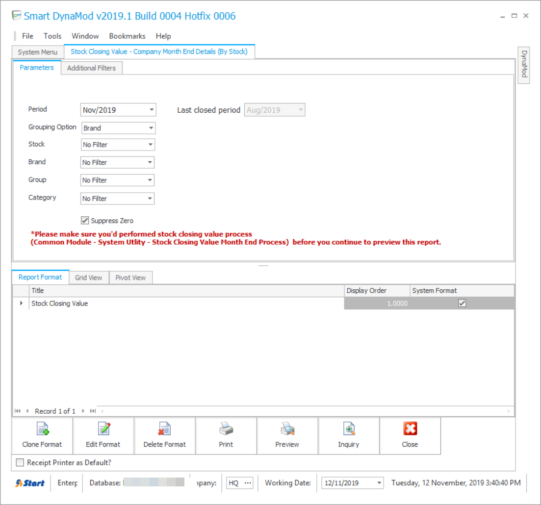
Task: Select the Stock Closing Value report tab
Action: coord(159,51)
